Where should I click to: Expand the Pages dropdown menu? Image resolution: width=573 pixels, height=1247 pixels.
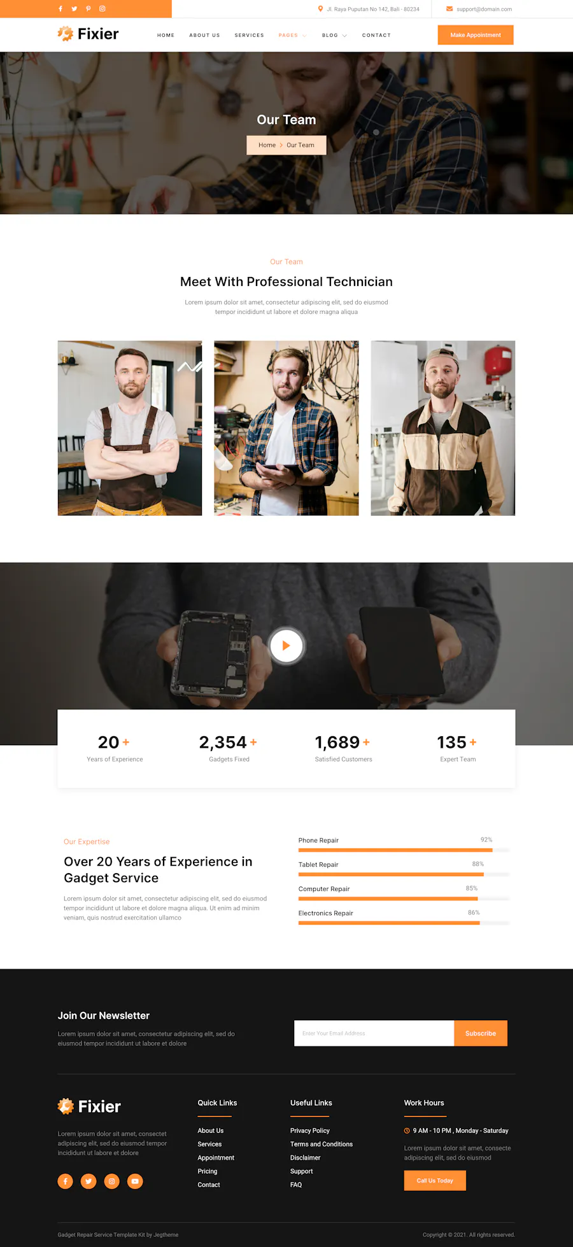coord(292,36)
